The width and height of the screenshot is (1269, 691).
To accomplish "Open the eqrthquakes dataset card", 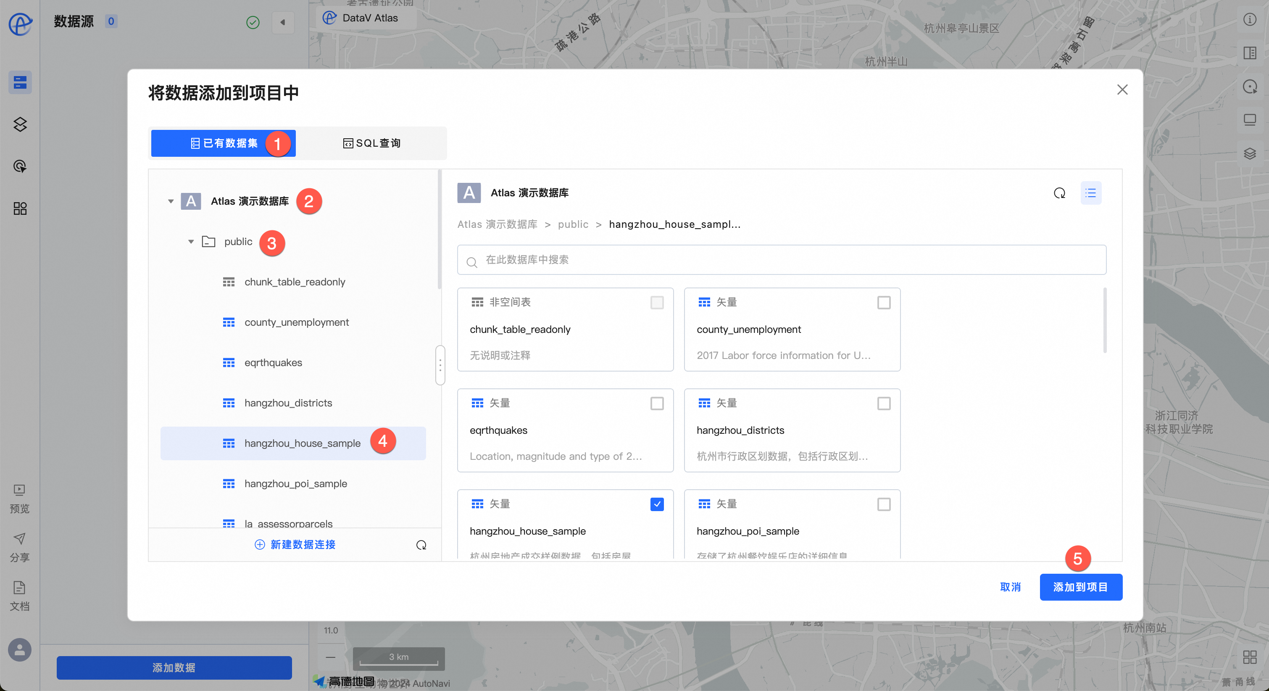I will point(565,430).
